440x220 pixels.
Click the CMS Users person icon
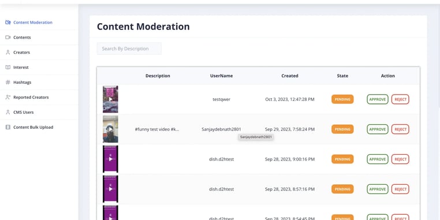pyautogui.click(x=8, y=112)
